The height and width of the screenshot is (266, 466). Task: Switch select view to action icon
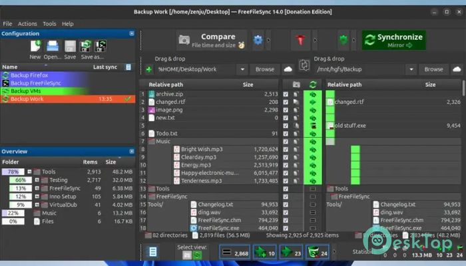(x=197, y=255)
